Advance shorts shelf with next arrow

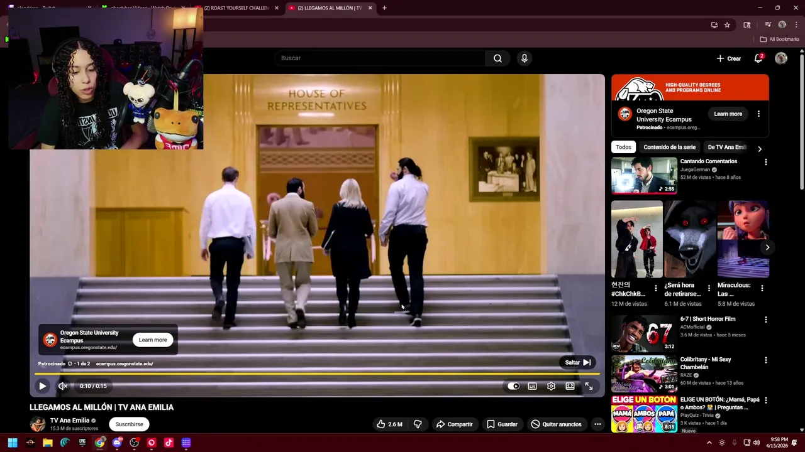[767, 247]
